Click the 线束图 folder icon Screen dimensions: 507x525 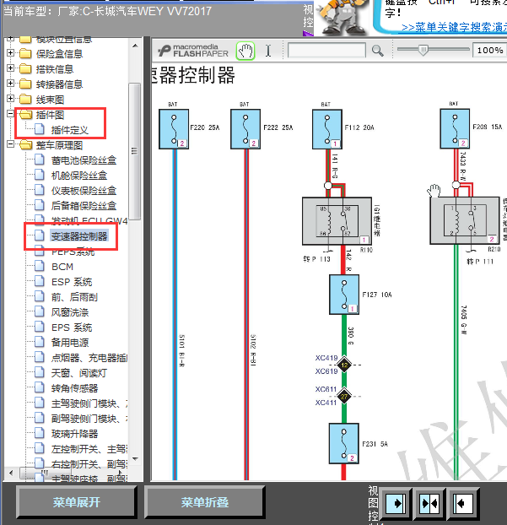[x=25, y=99]
